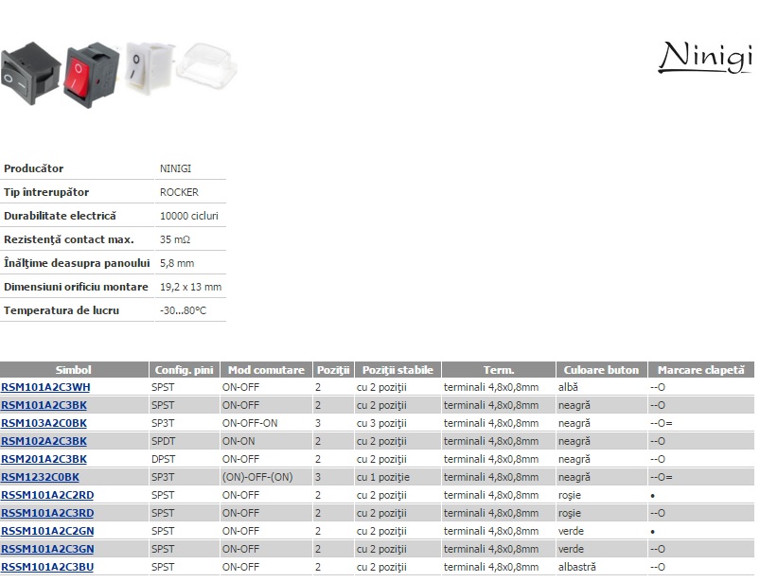Click the Term. column header
This screenshot has width=760, height=582.
tap(498, 370)
